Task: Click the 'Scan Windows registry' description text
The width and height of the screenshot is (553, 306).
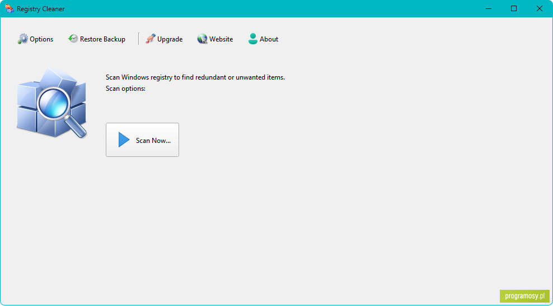Action: pos(195,77)
